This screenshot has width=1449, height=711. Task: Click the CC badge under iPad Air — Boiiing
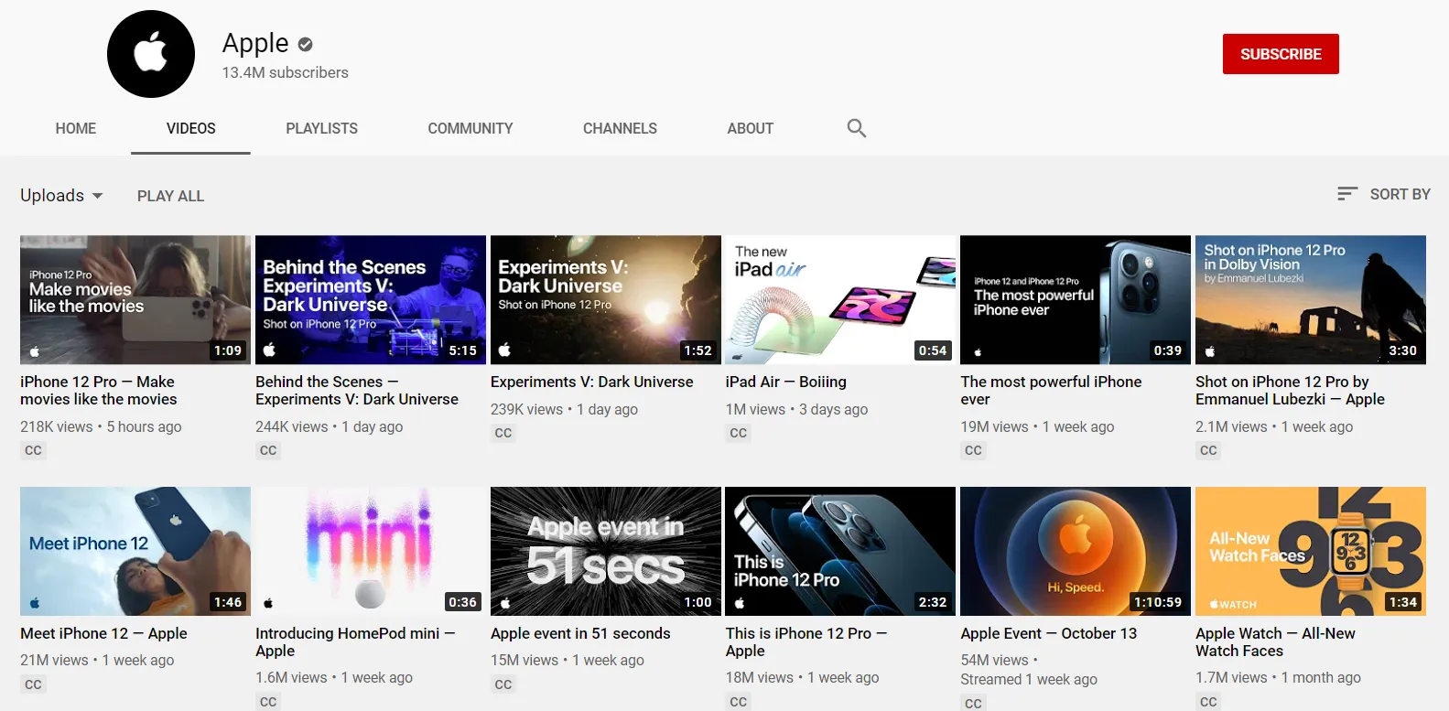point(739,433)
